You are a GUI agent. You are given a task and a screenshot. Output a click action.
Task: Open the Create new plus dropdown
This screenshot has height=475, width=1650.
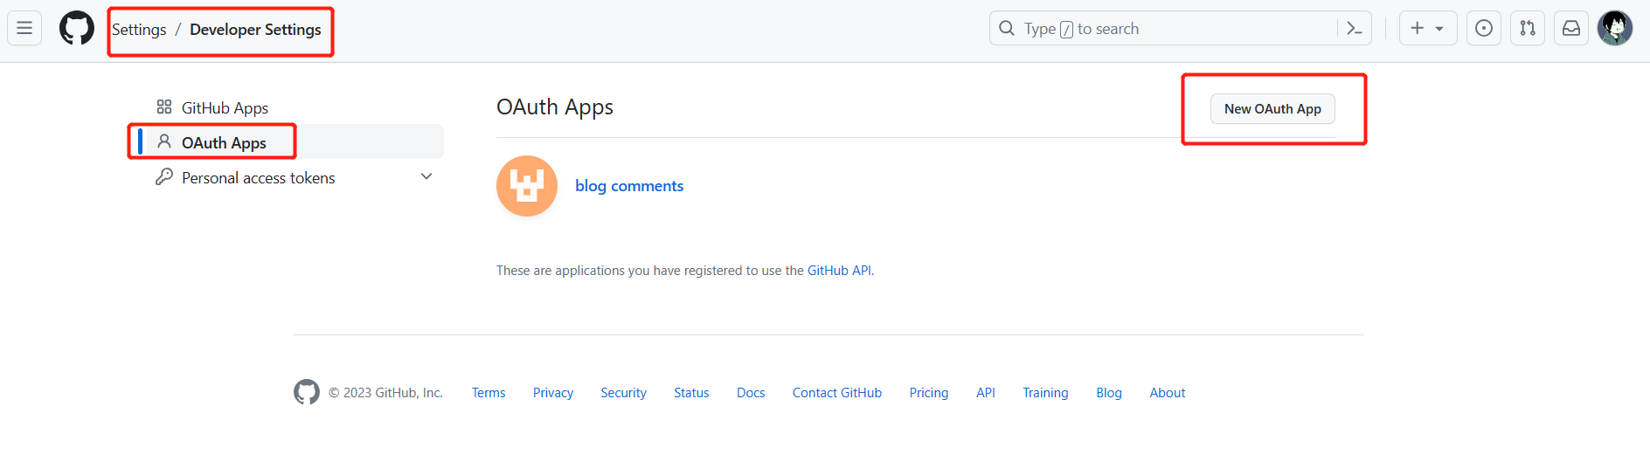click(x=1427, y=28)
